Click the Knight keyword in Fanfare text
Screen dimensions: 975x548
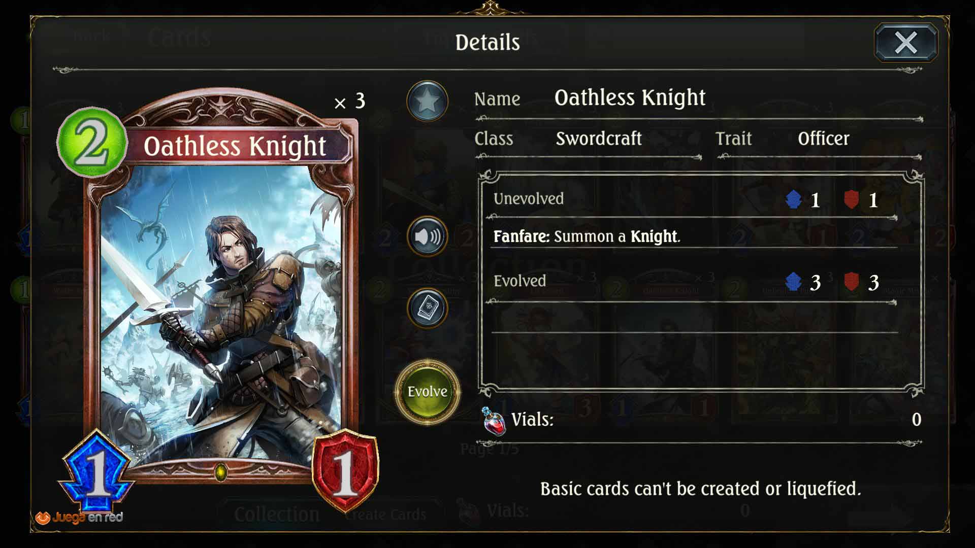(654, 236)
